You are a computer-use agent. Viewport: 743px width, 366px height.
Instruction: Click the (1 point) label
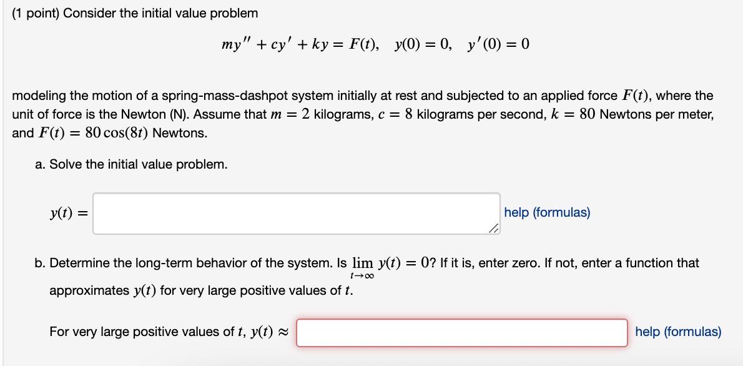pos(36,12)
